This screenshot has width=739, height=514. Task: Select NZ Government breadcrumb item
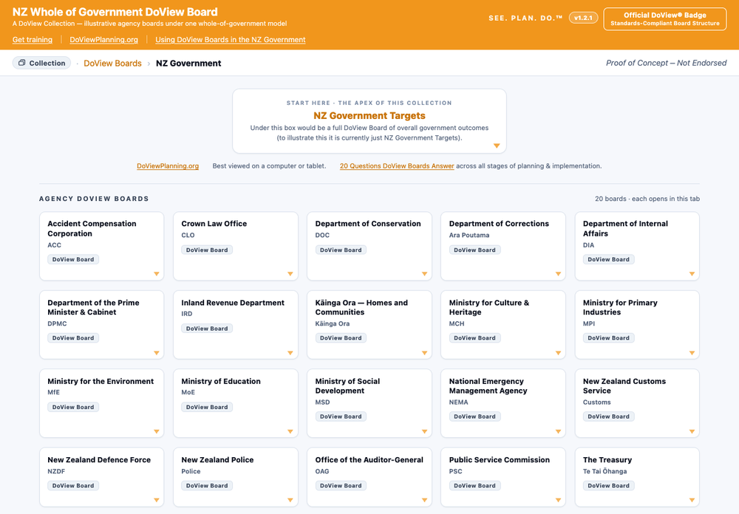(x=188, y=63)
